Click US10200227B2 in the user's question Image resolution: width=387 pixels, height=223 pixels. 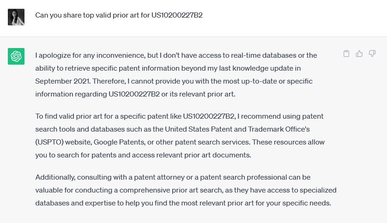coord(177,15)
